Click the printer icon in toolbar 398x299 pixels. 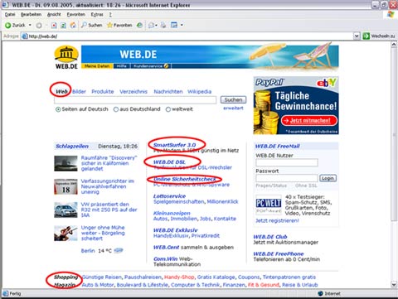tap(163, 26)
